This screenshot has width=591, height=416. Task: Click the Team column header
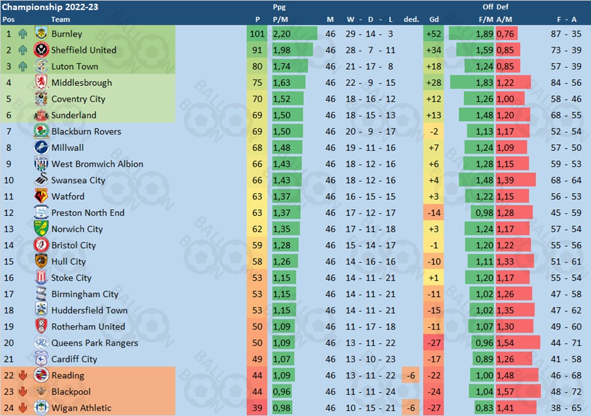61,19
